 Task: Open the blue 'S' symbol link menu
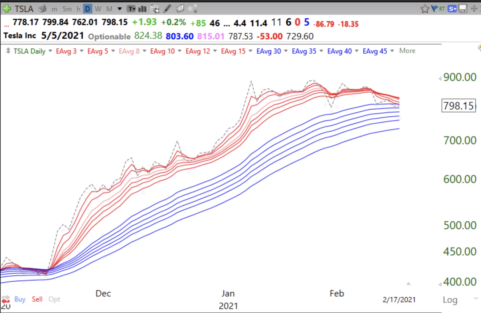[x=452, y=9]
